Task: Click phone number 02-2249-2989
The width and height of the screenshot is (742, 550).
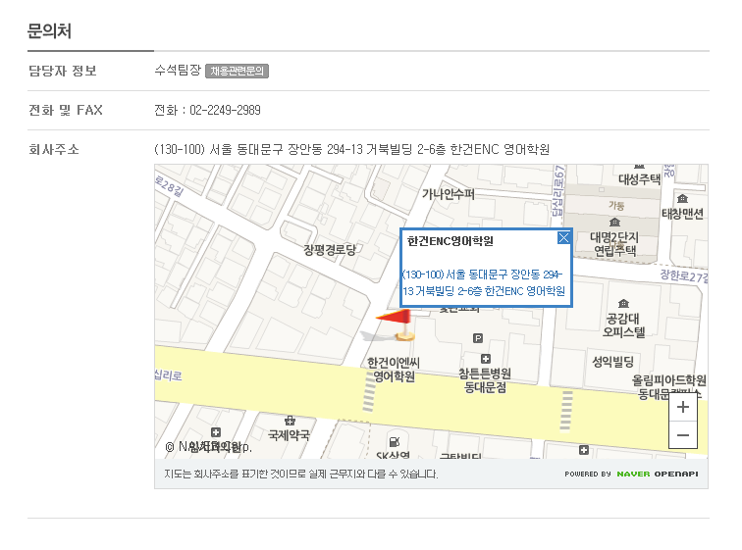Action: pos(226,110)
